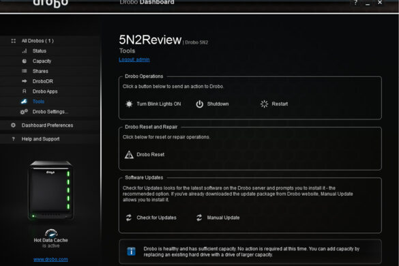This screenshot has height=266, width=399.
Task: Open Help and Support
Action: [x=40, y=139]
